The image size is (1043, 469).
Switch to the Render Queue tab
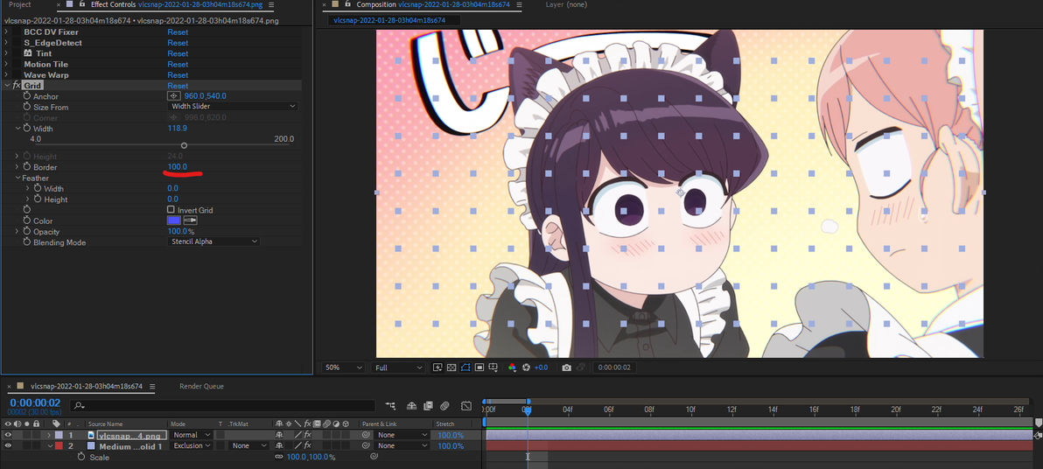tap(201, 386)
